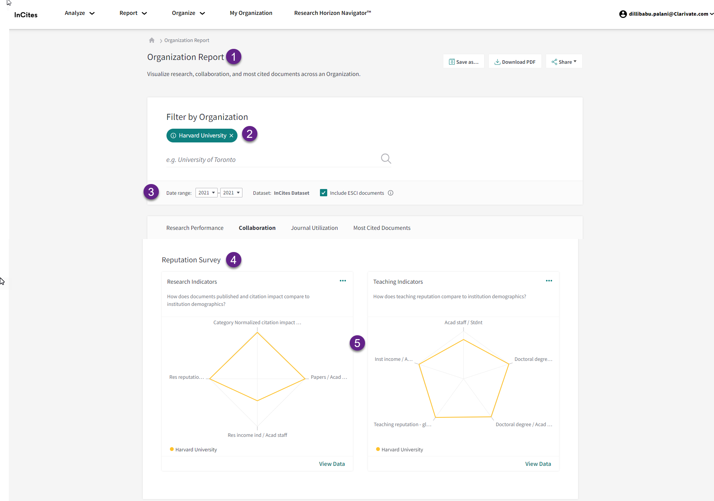Click the Inst income / A… axis label
The height and width of the screenshot is (501, 714).
(x=394, y=359)
